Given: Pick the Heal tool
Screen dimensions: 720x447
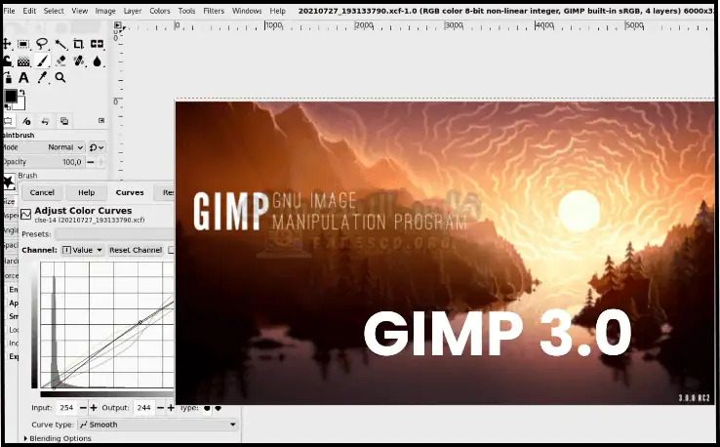Looking at the screenshot, I should pyautogui.click(x=79, y=61).
